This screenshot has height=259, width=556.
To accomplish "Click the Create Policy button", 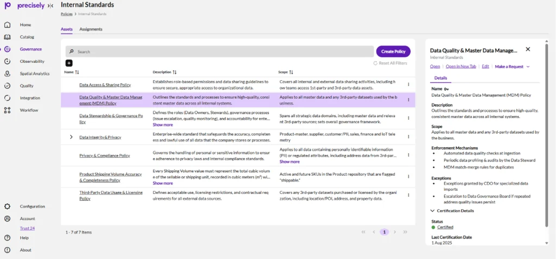I will (393, 51).
